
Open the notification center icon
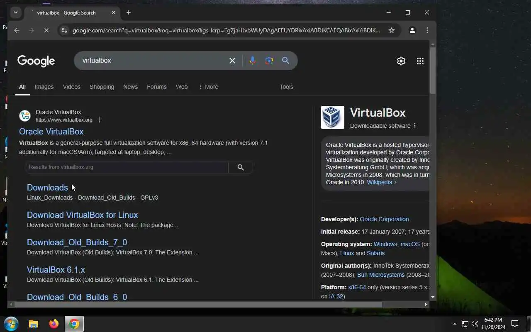pyautogui.click(x=515, y=324)
